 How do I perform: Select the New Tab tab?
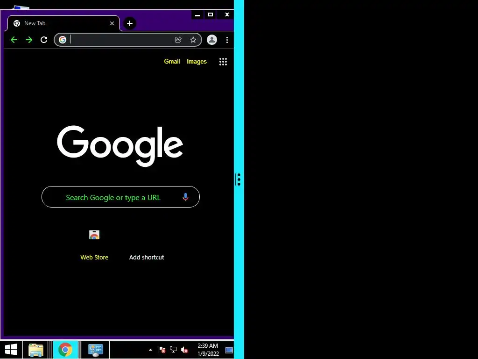[63, 23]
